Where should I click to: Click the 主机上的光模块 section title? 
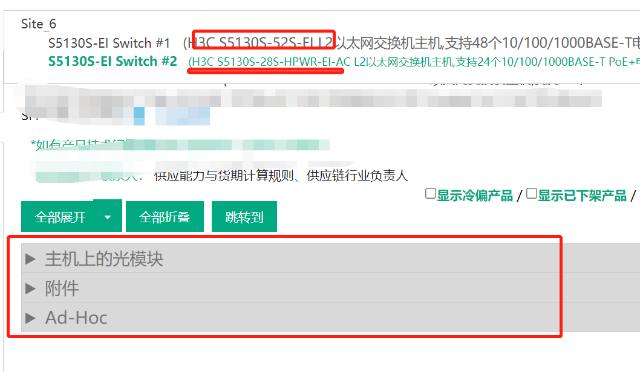pyautogui.click(x=104, y=259)
